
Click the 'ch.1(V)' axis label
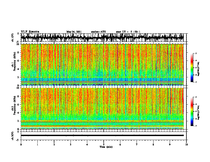(13, 38)
